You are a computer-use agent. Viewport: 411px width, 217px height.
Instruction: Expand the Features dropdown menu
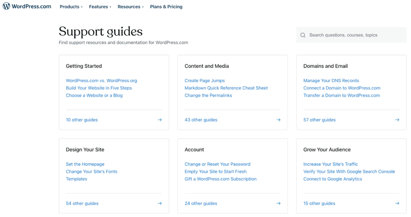[x=100, y=7]
